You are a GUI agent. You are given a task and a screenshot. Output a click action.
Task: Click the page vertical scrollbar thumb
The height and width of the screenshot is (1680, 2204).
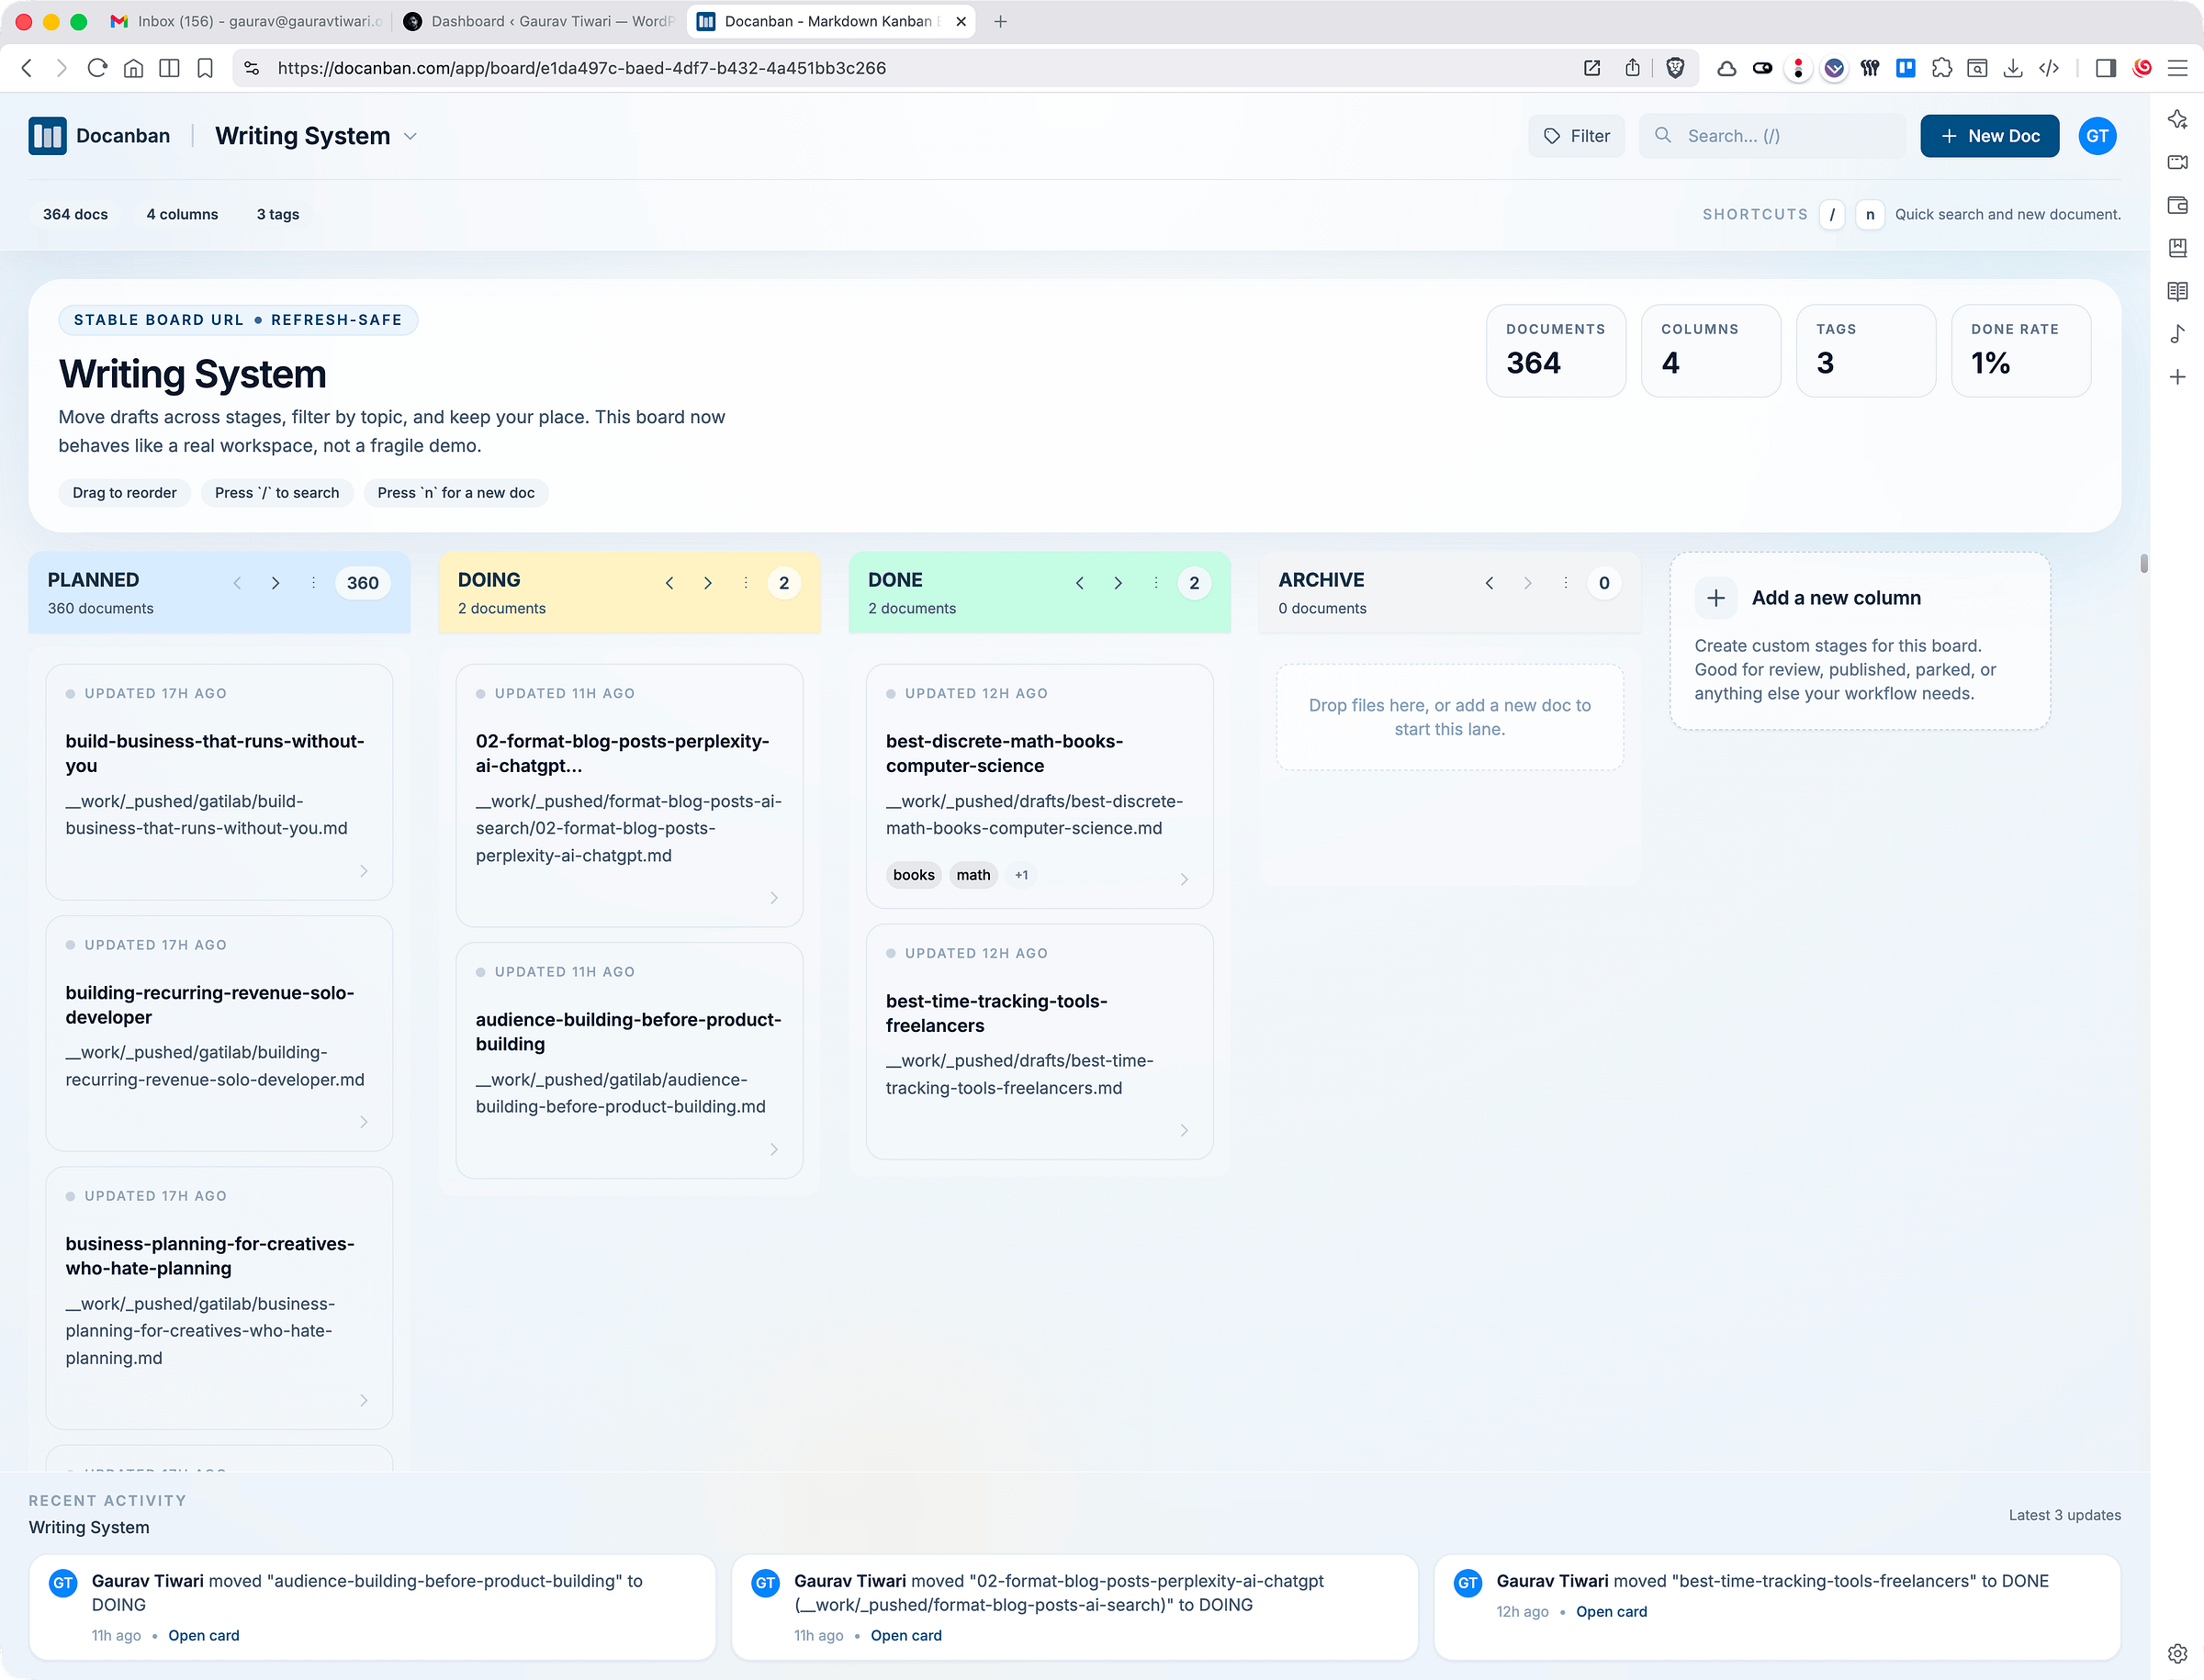(2143, 563)
